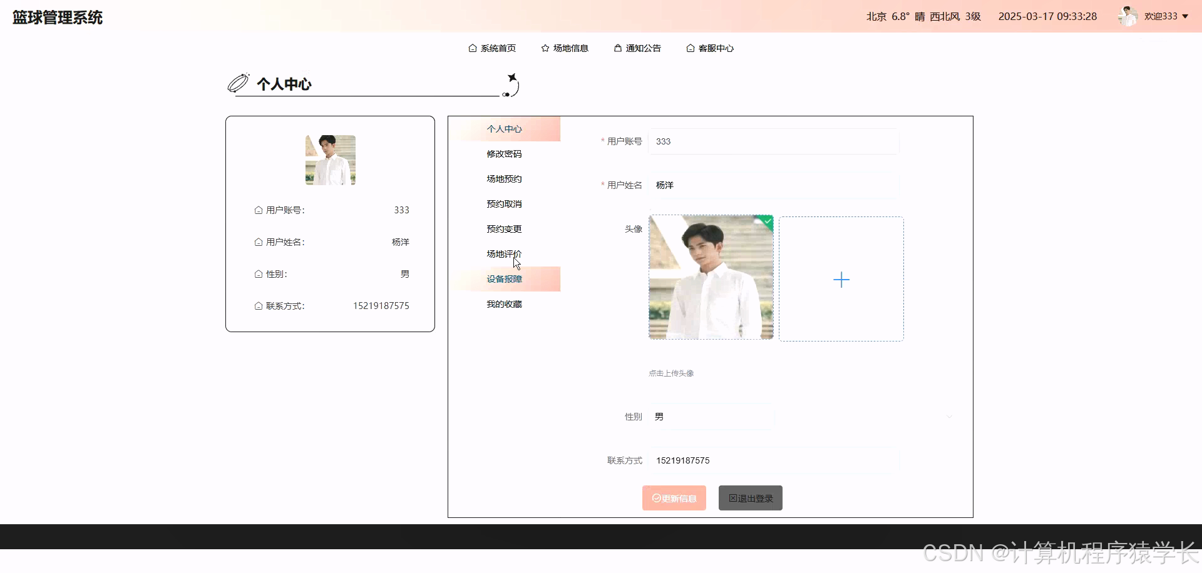This screenshot has width=1202, height=573.
Task: Click the 用户姓名 input field
Action: point(773,185)
